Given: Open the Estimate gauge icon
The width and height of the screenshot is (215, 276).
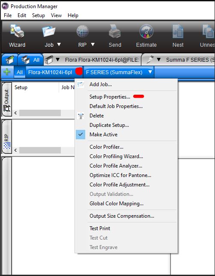Looking at the screenshot, I should tap(146, 31).
